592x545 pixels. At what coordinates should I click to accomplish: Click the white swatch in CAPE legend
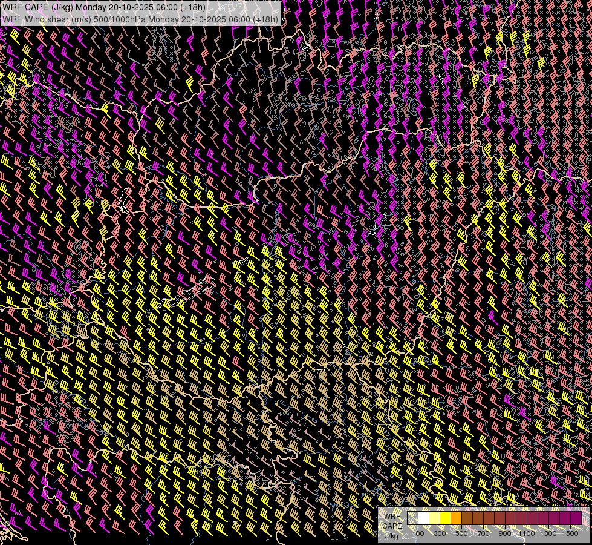(423, 518)
